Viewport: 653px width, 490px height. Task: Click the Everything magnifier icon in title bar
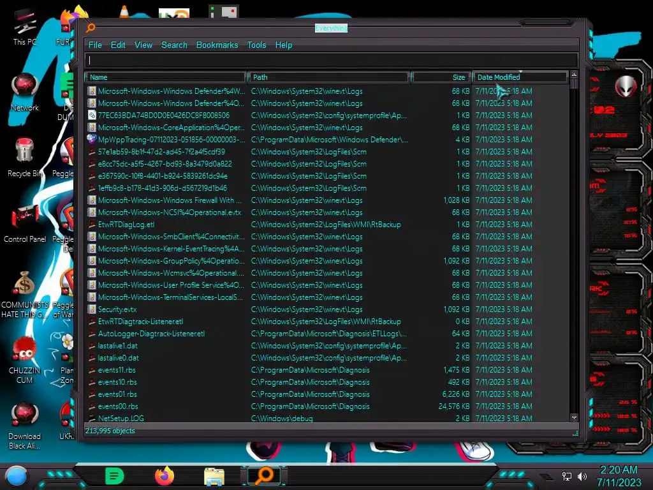click(91, 28)
